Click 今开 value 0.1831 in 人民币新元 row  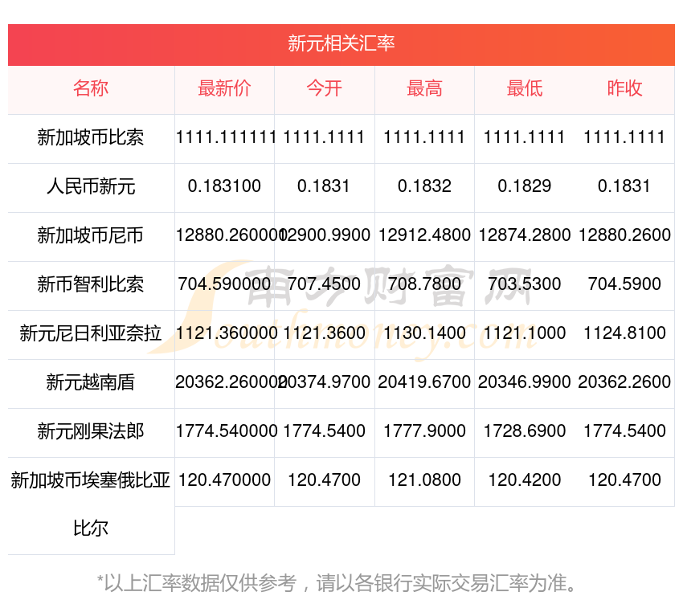coord(324,186)
